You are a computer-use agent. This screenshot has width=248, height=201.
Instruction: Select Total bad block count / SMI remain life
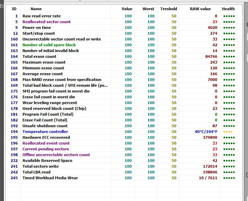point(124,85)
